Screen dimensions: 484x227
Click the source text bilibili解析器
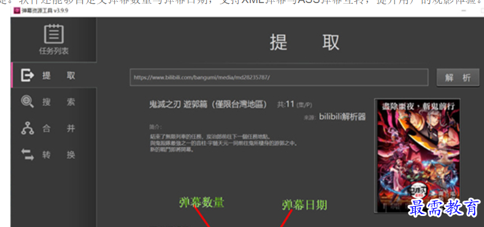[x=342, y=117]
